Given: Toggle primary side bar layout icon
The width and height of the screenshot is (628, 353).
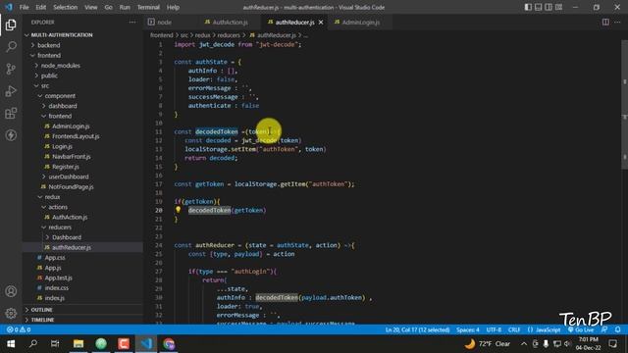Looking at the screenshot, I should (528, 7).
